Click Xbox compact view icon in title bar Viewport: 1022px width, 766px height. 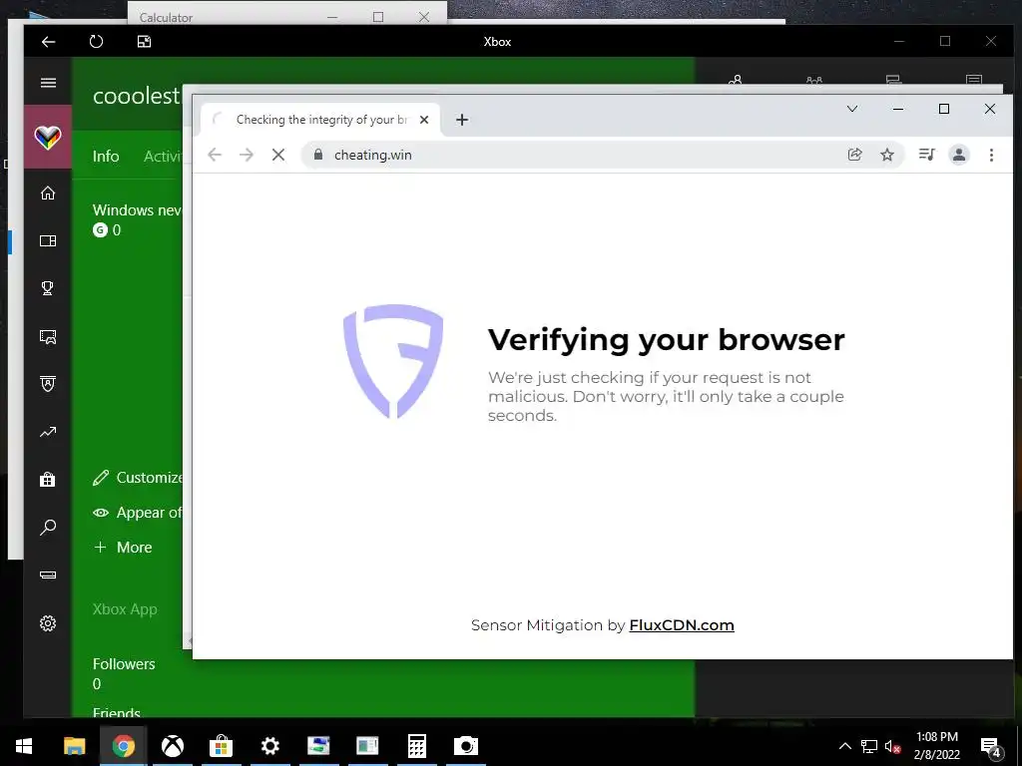144,42
